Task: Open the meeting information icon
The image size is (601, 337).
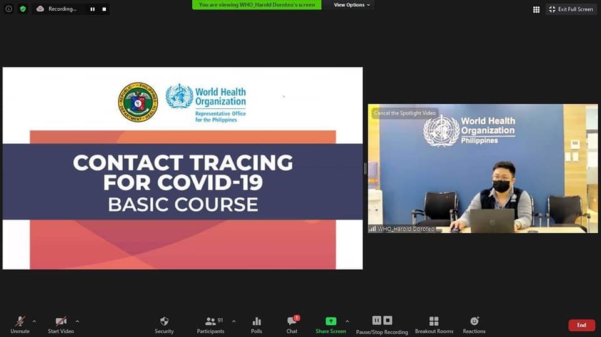Action: coord(8,9)
